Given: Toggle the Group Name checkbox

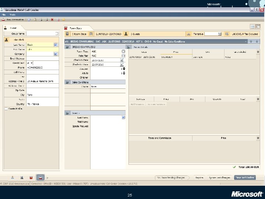Looking at the screenshot, I should click(57, 34).
